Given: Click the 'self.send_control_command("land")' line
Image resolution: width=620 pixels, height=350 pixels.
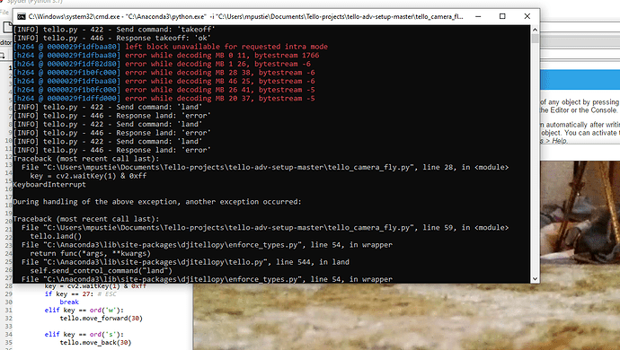Looking at the screenshot, I should click(102, 271).
